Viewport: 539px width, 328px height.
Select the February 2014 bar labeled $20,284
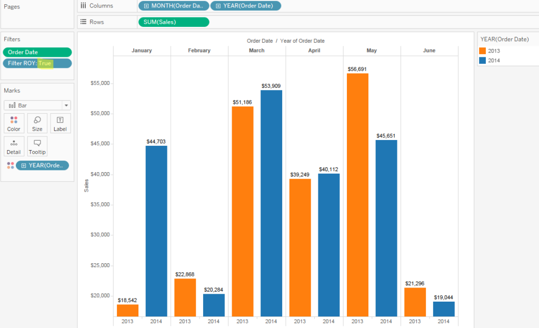[x=214, y=305]
